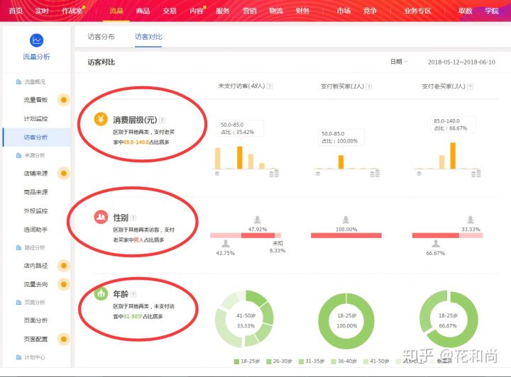The height and width of the screenshot is (377, 511).
Task: Click the green 年龄 icon
Action: [101, 293]
